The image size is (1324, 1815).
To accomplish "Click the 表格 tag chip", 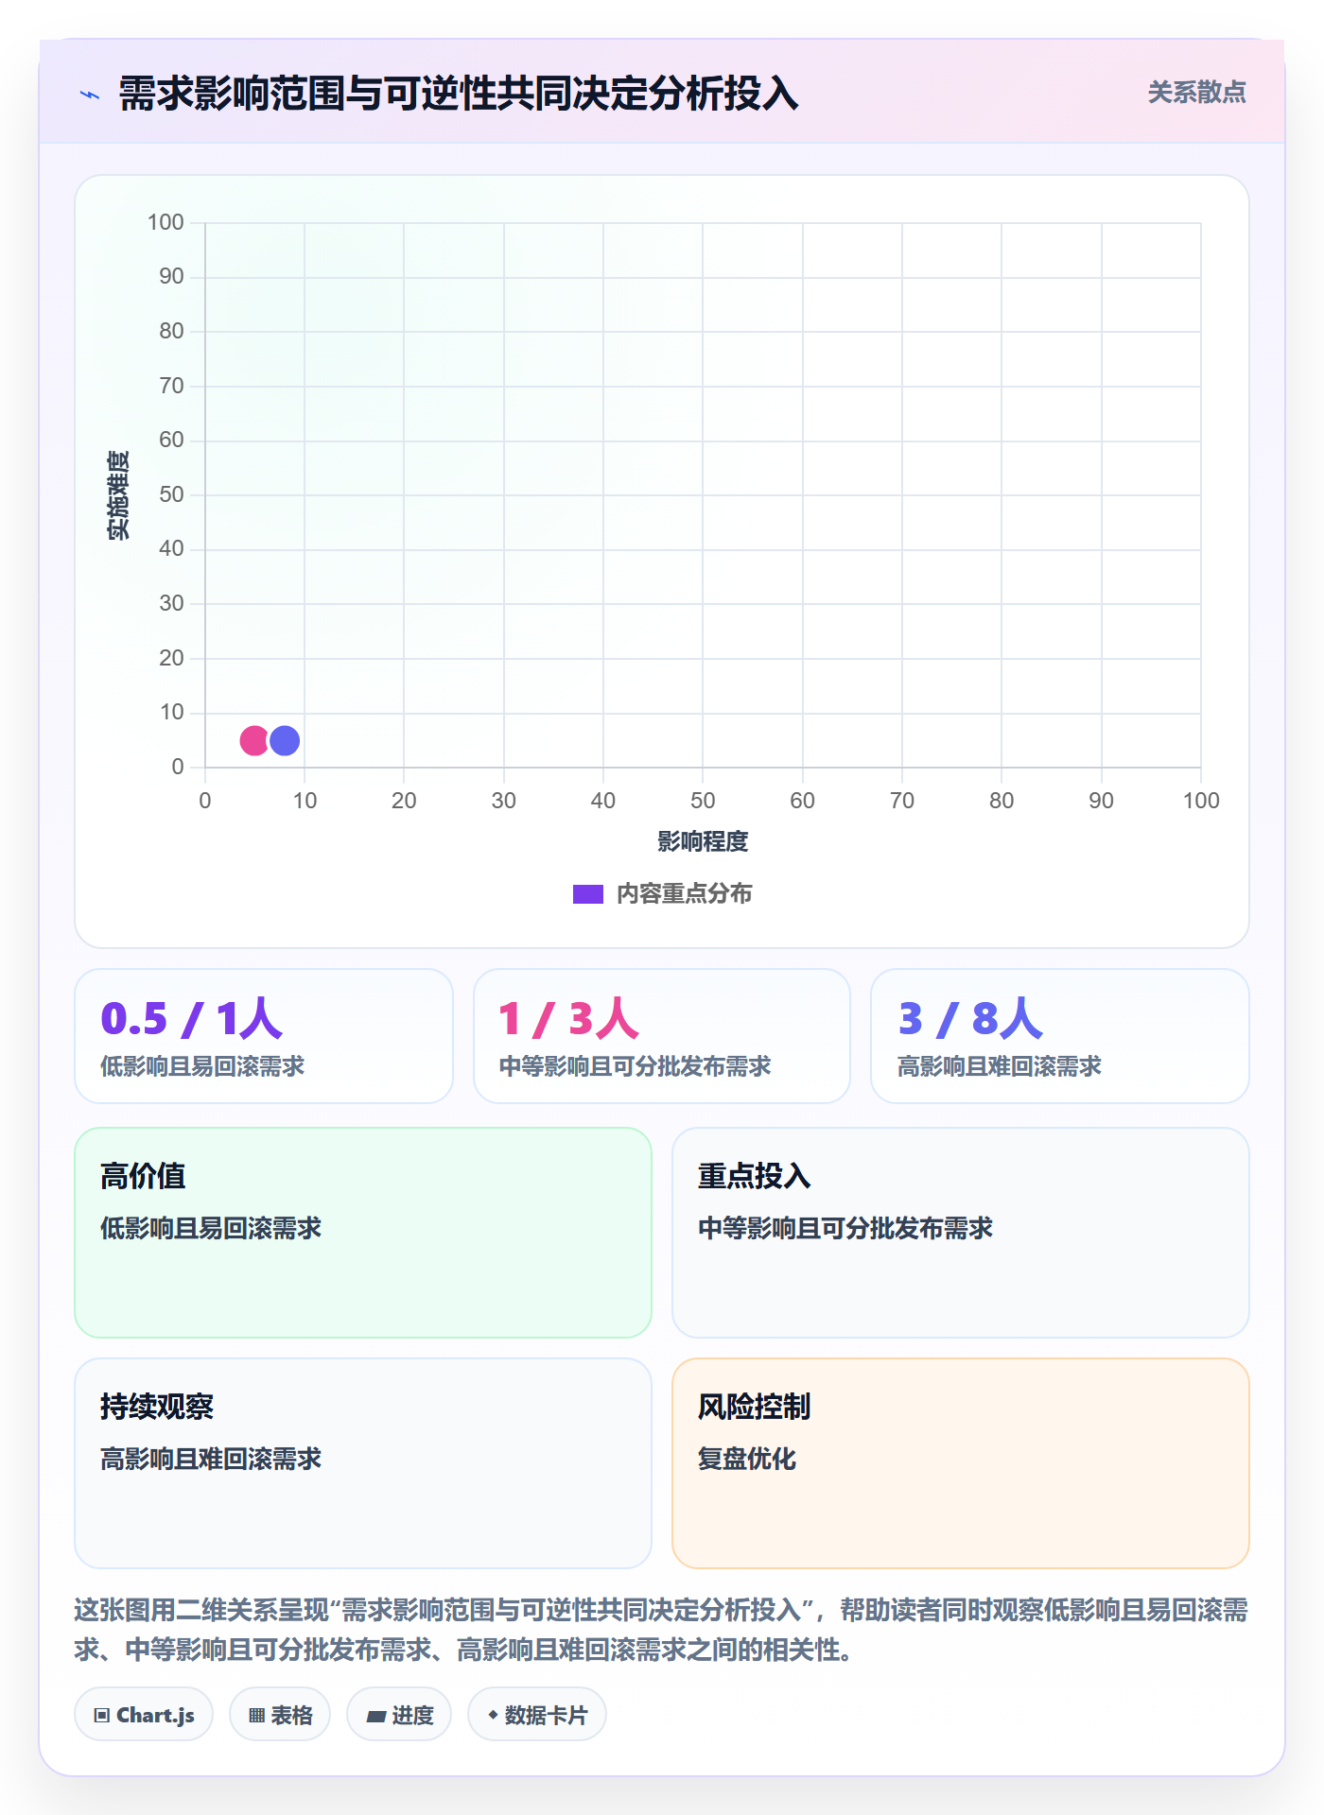I will pos(280,1715).
